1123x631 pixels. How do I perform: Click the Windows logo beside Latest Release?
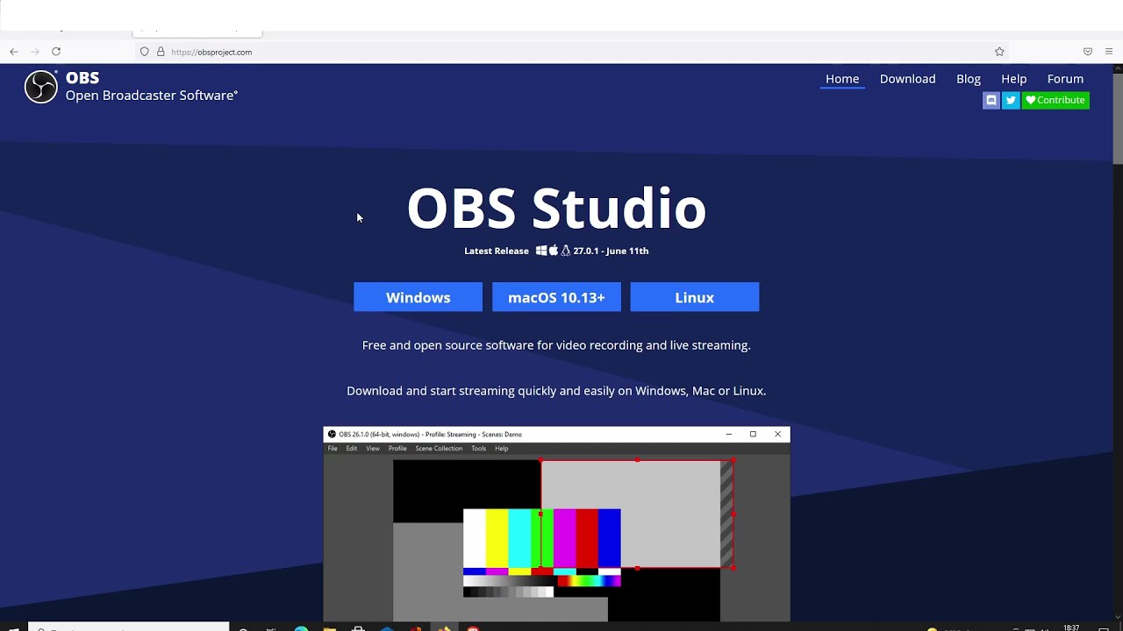(x=541, y=251)
